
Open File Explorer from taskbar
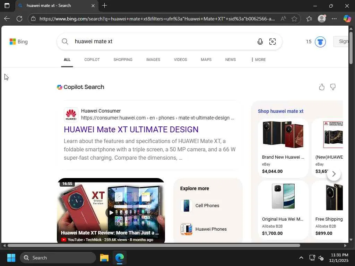104,258
